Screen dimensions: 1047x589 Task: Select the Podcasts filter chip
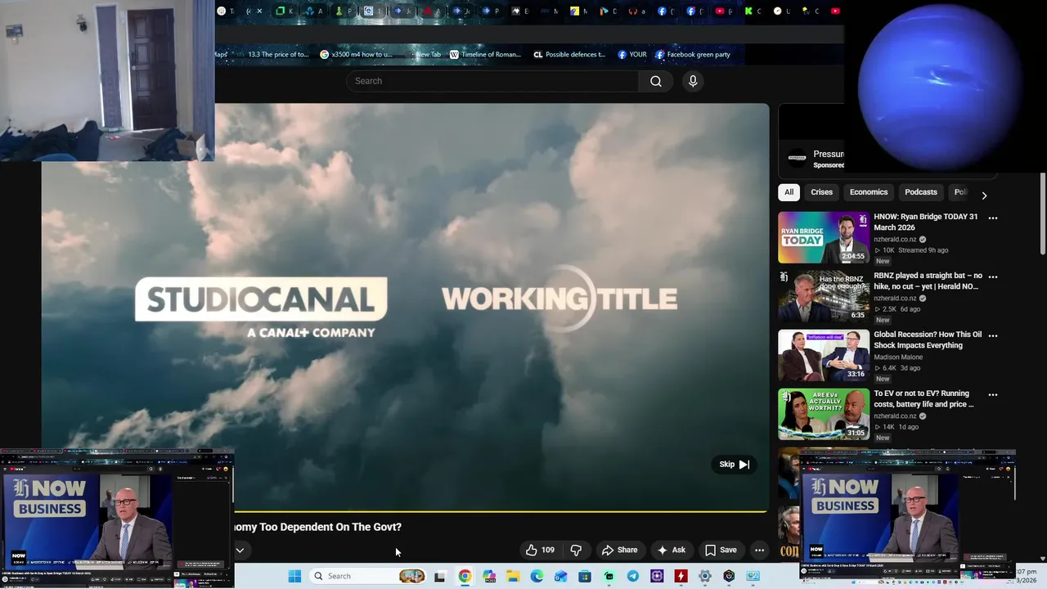click(921, 192)
